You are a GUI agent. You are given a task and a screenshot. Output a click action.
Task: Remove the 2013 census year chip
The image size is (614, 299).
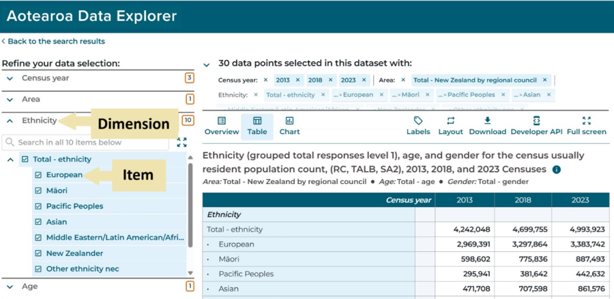click(297, 80)
